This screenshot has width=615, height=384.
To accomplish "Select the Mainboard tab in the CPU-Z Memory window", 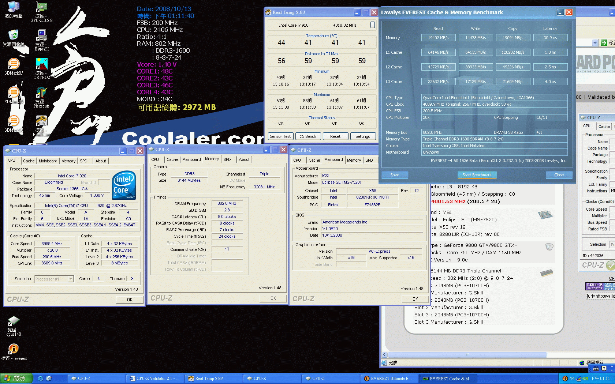I will click(191, 159).
